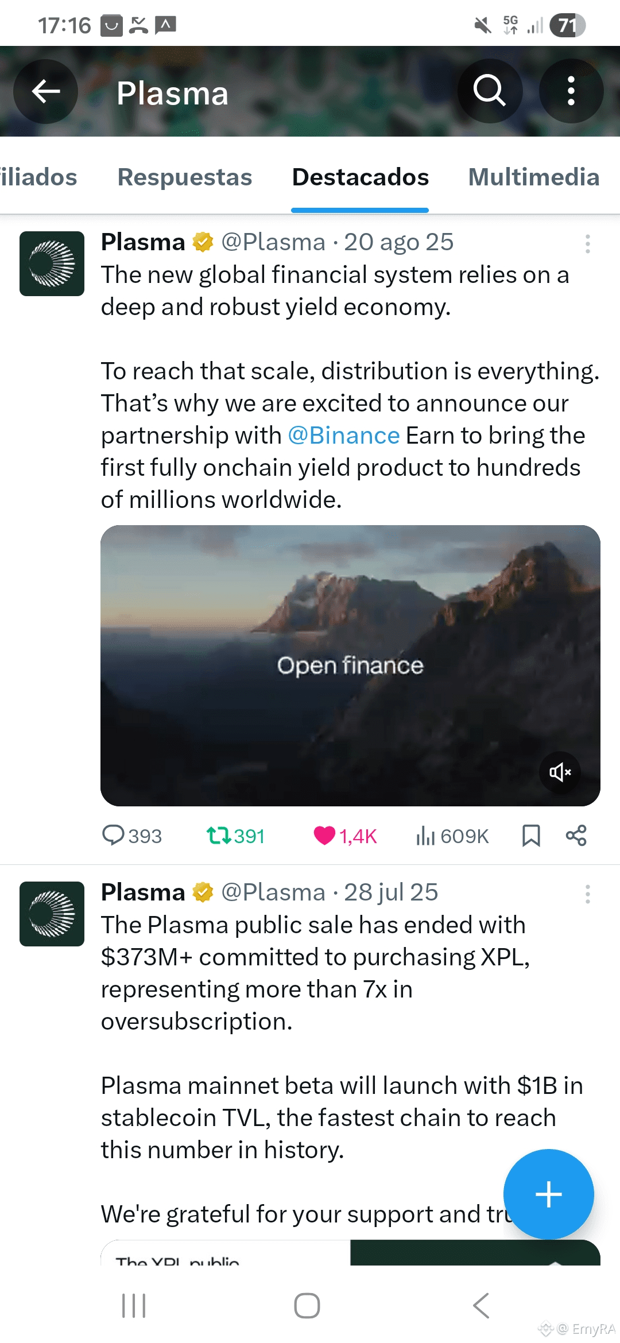The height and width of the screenshot is (1343, 620).
Task: Open search on Plasma profile
Action: [489, 91]
